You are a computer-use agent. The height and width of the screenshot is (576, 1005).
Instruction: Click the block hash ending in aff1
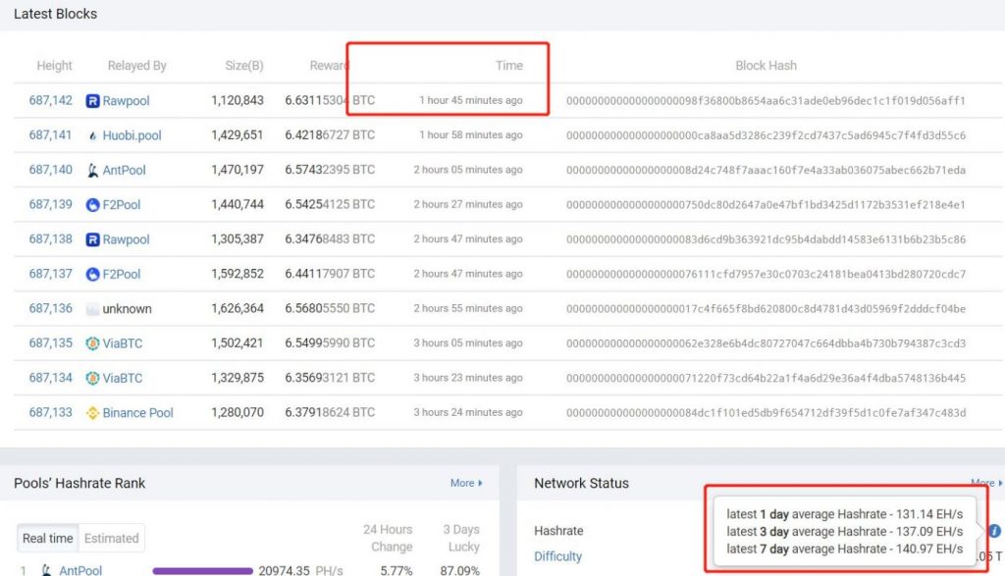766,101
